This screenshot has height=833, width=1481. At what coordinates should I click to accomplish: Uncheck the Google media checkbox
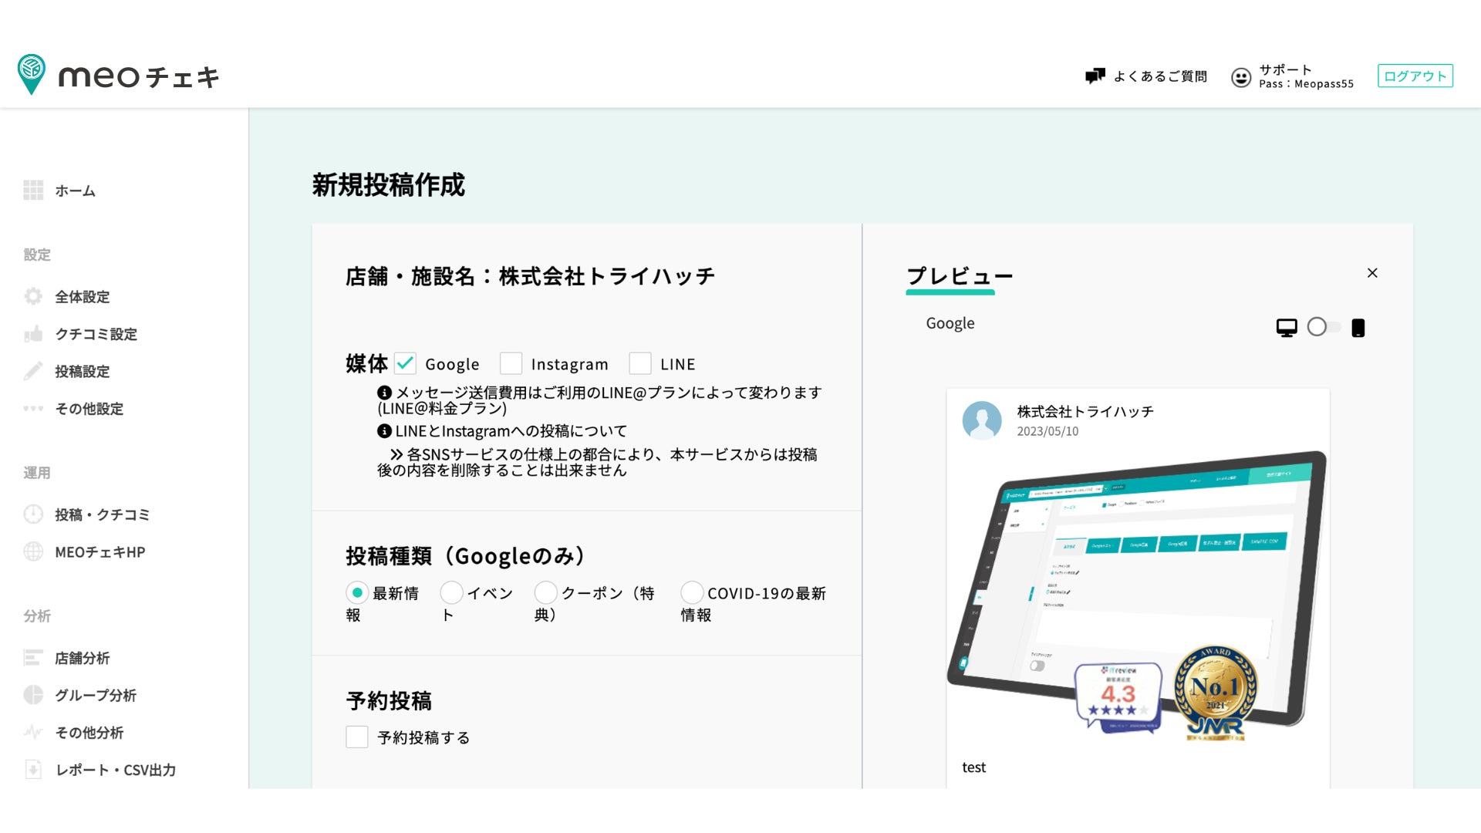(405, 363)
